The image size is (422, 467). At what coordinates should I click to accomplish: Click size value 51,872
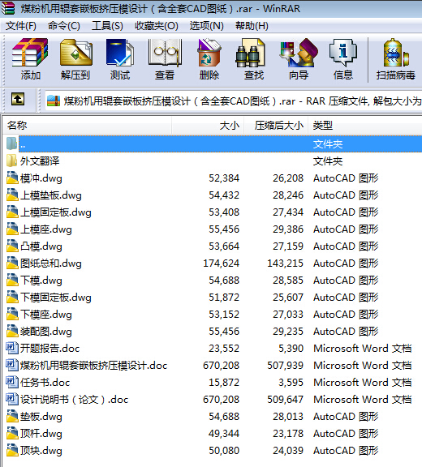point(224,298)
